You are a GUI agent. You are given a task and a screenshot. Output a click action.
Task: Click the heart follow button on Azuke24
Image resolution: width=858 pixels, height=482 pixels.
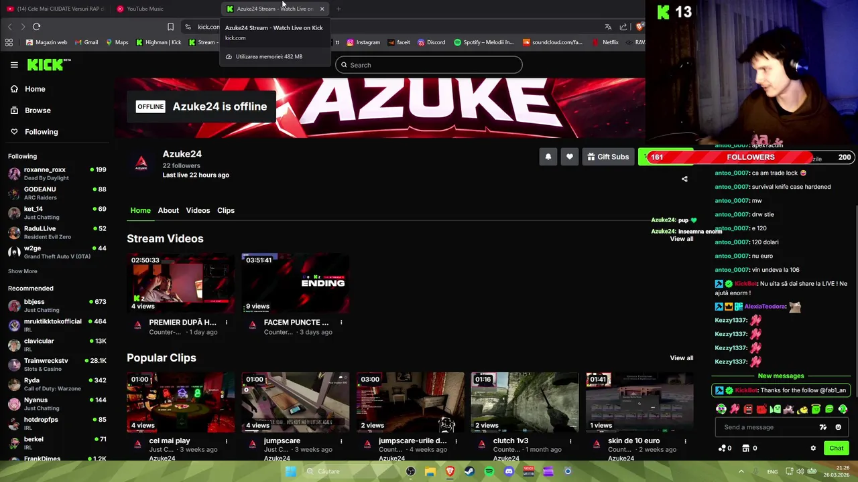pos(570,157)
